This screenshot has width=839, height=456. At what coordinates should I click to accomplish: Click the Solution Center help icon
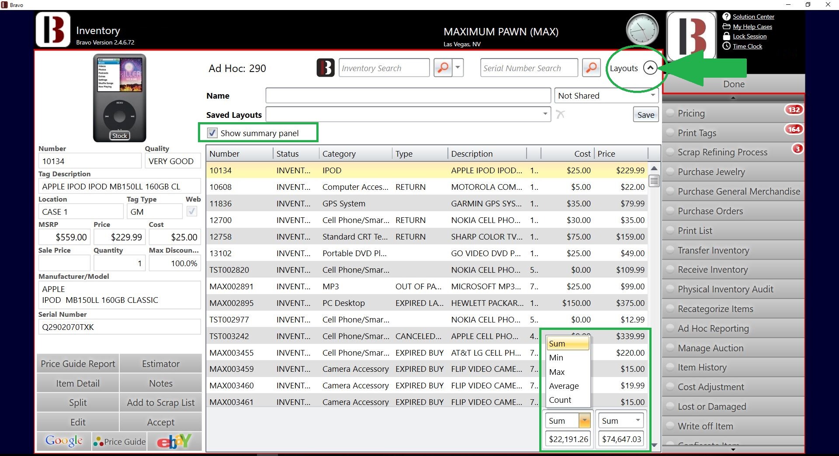[726, 17]
